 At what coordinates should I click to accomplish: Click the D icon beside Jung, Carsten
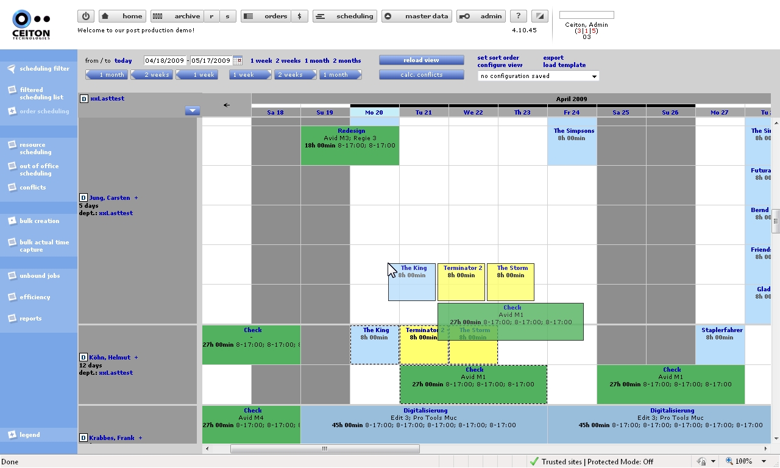click(83, 198)
